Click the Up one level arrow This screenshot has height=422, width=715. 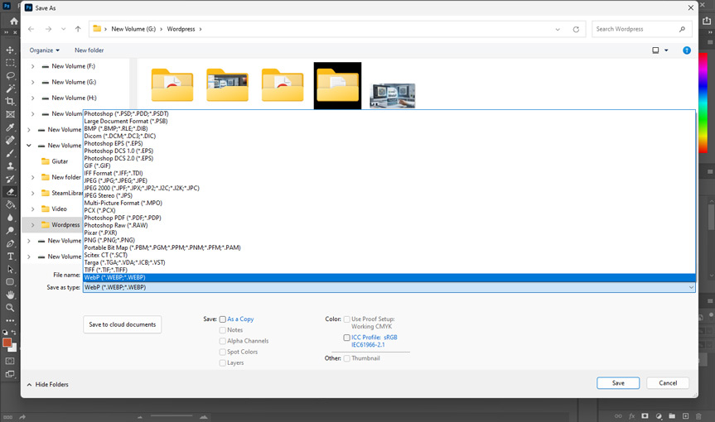coord(78,29)
